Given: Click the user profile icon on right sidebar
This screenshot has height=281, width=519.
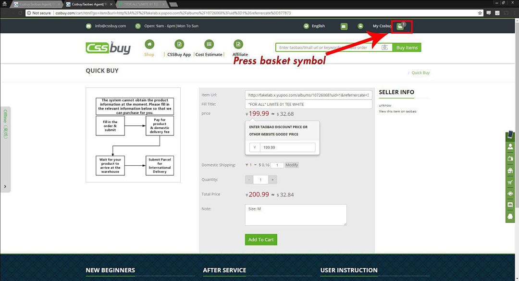Looking at the screenshot, I should click(x=510, y=147).
